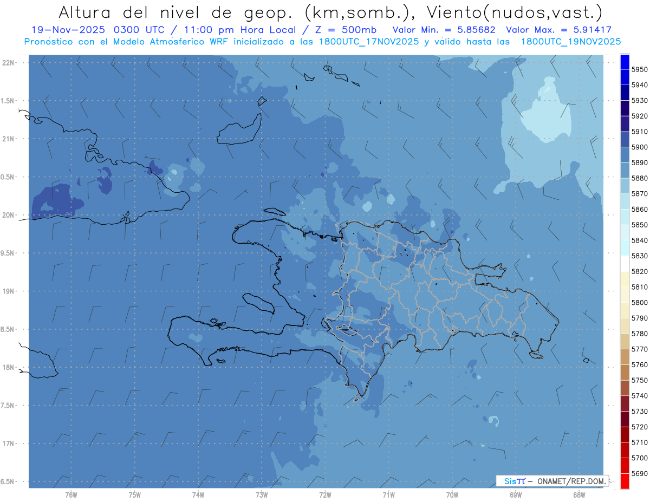Click the 72W longitude label
This screenshot has width=650, height=502.
pyautogui.click(x=325, y=495)
